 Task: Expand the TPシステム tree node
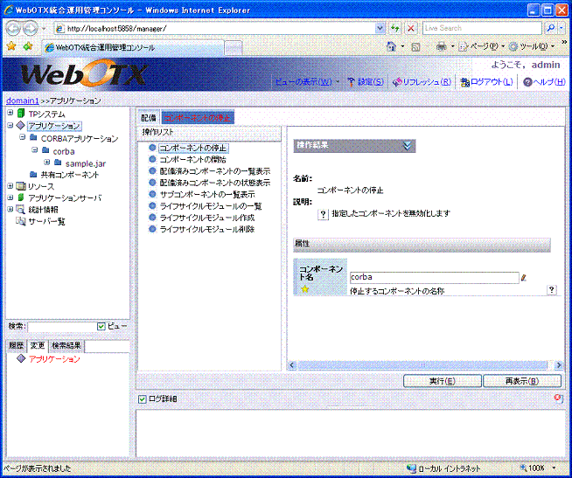point(10,114)
